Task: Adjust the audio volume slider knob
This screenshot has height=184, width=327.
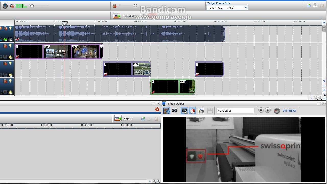Action: 32,6
